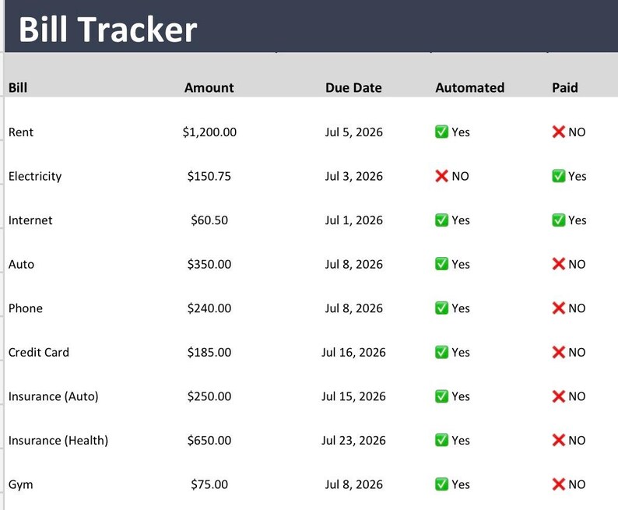618x510 pixels.
Task: Click green check in Credit Card Automated cell
Action: [441, 352]
